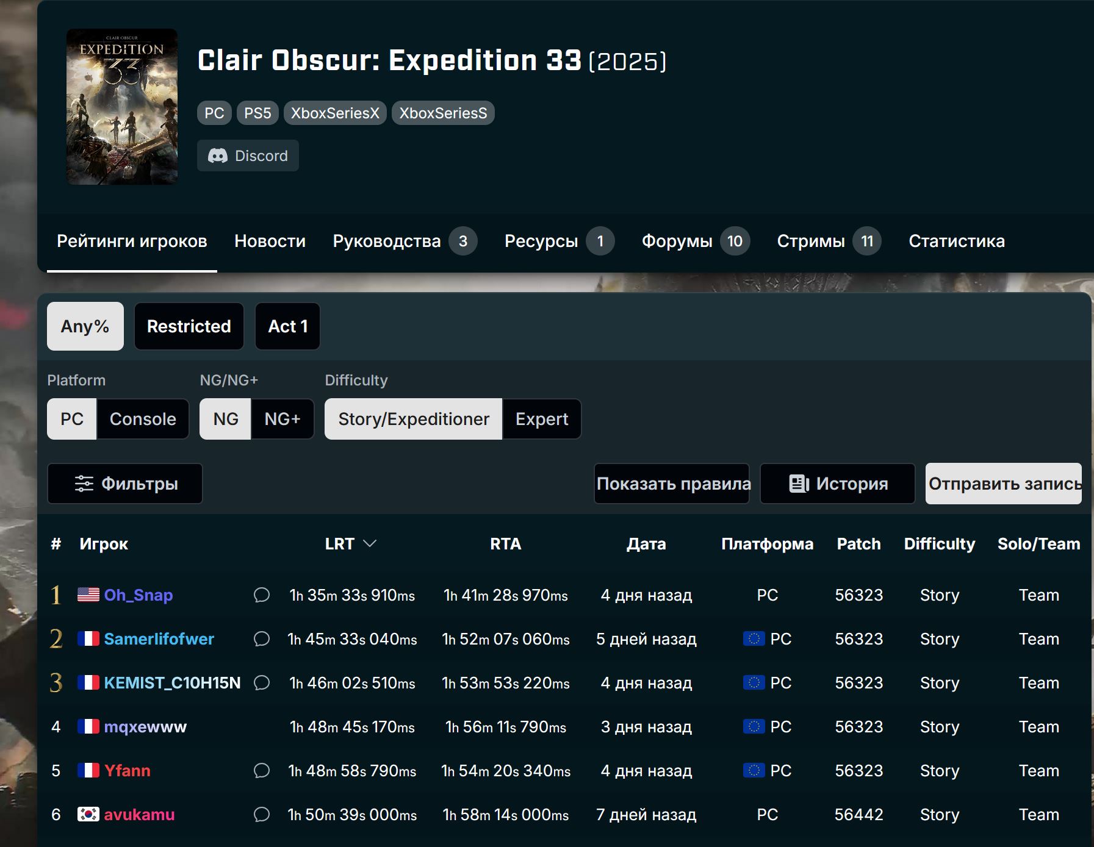
Task: Toggle LRT column sort chevron
Action: (x=370, y=543)
